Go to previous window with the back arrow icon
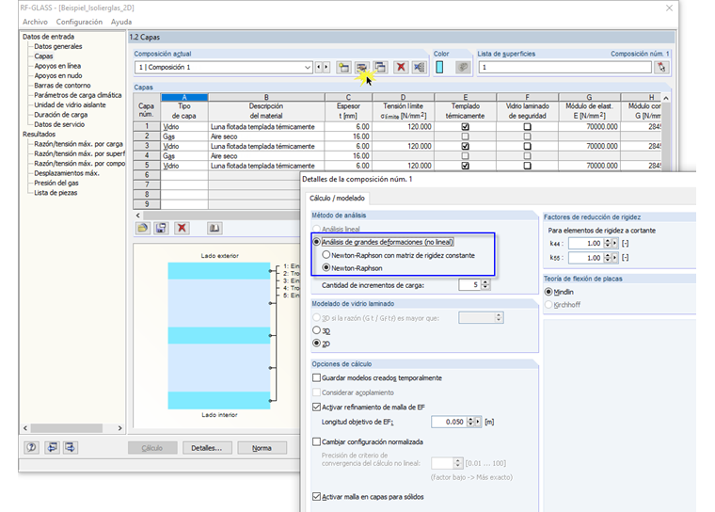The width and height of the screenshot is (715, 512). [52, 448]
